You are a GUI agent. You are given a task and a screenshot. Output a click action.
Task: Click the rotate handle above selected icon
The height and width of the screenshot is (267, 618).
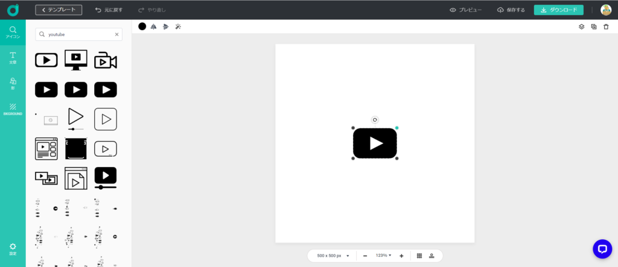click(375, 120)
